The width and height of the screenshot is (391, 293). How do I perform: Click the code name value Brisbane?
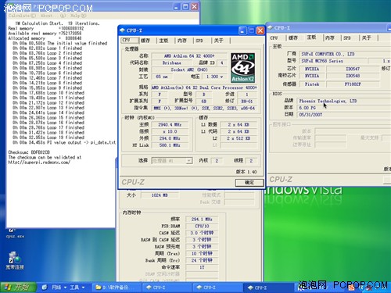pos(172,63)
